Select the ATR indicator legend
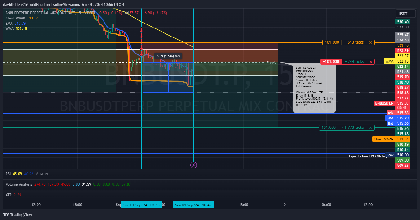The image size is (420, 220). [9, 195]
